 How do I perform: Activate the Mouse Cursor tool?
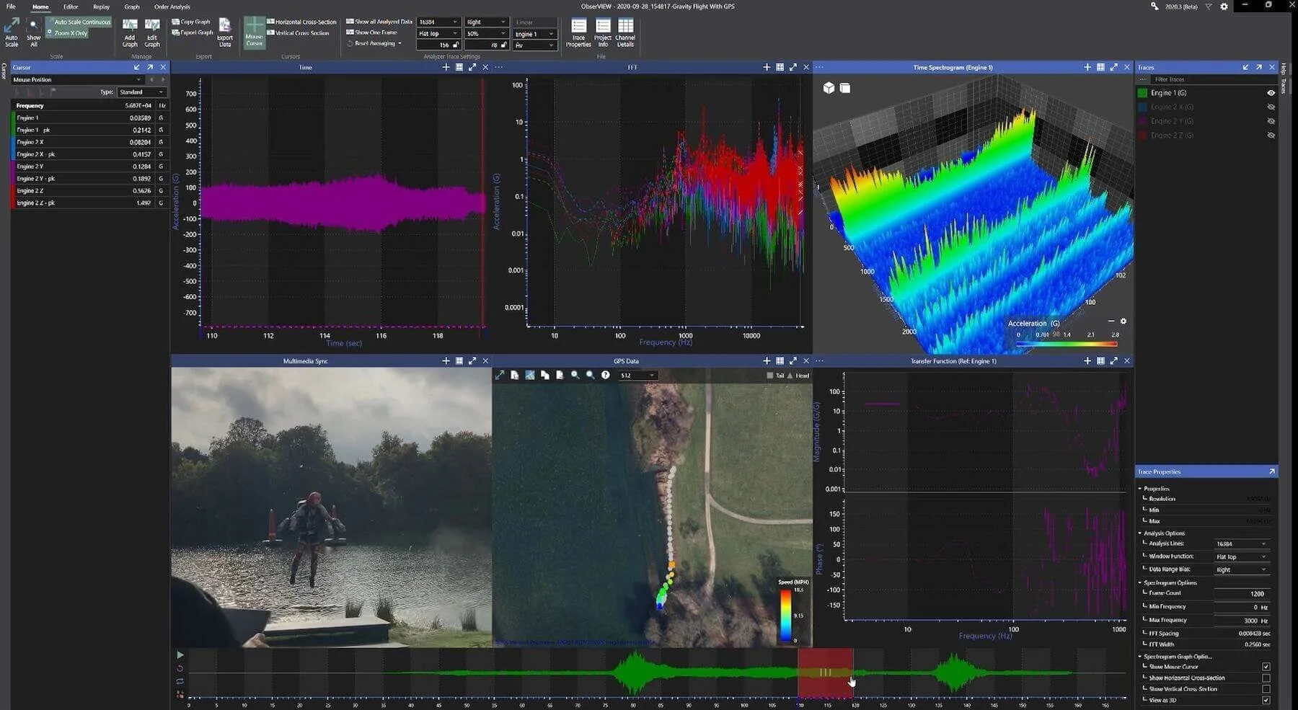[x=255, y=32]
